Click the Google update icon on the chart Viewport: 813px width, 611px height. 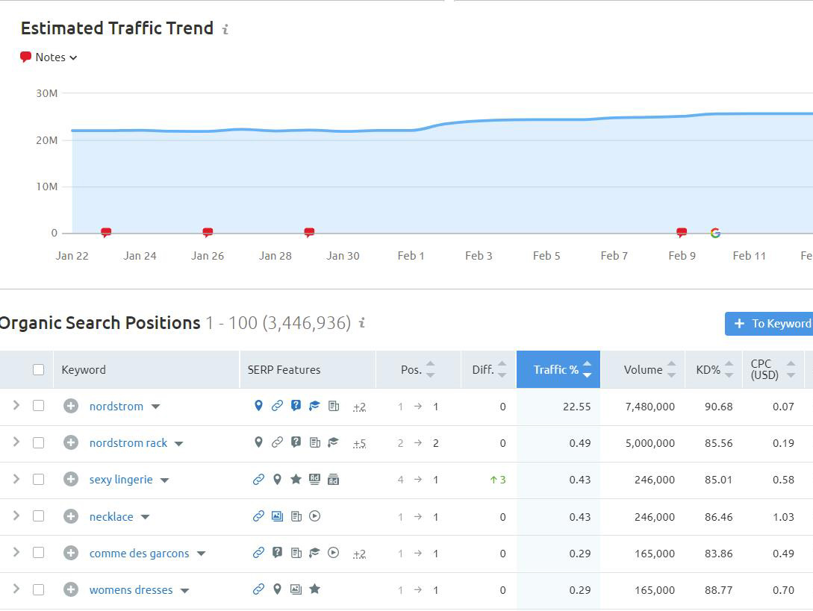point(715,233)
